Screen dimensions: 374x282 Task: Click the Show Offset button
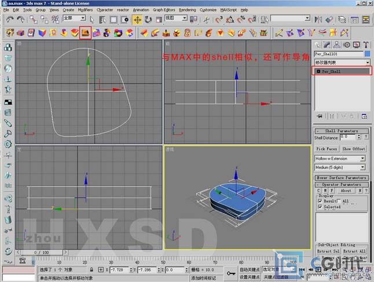click(354, 149)
